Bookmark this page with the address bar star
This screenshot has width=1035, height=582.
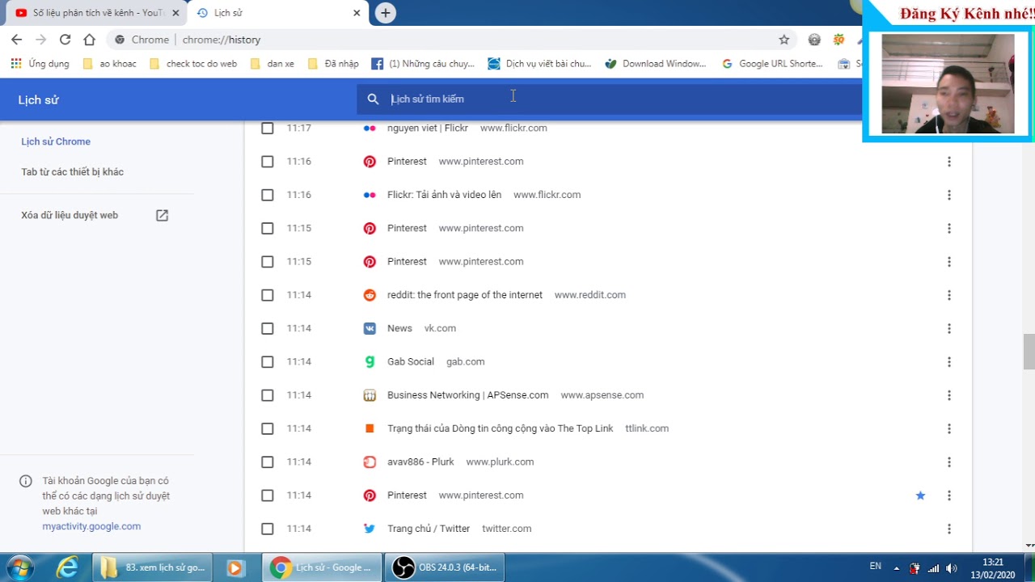pos(784,40)
